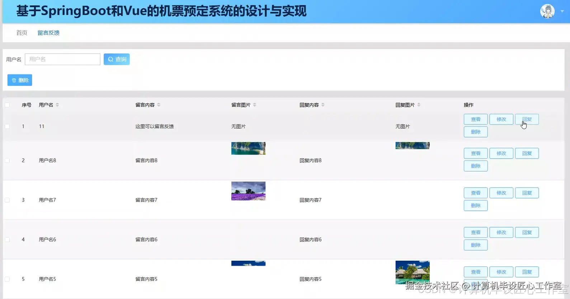Click the 回复内容6 cell
570x299 pixels.
tap(311, 240)
